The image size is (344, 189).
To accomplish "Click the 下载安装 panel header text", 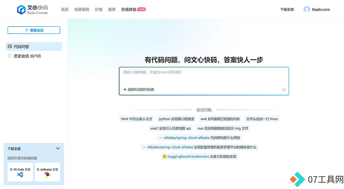I will 14,149.
